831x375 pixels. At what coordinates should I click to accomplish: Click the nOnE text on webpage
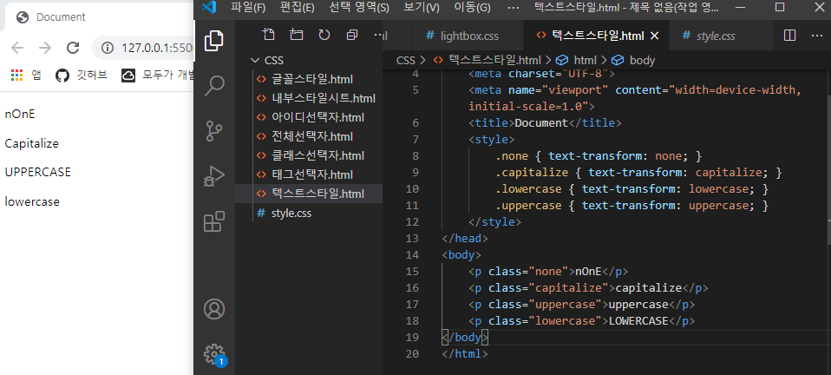(x=20, y=114)
